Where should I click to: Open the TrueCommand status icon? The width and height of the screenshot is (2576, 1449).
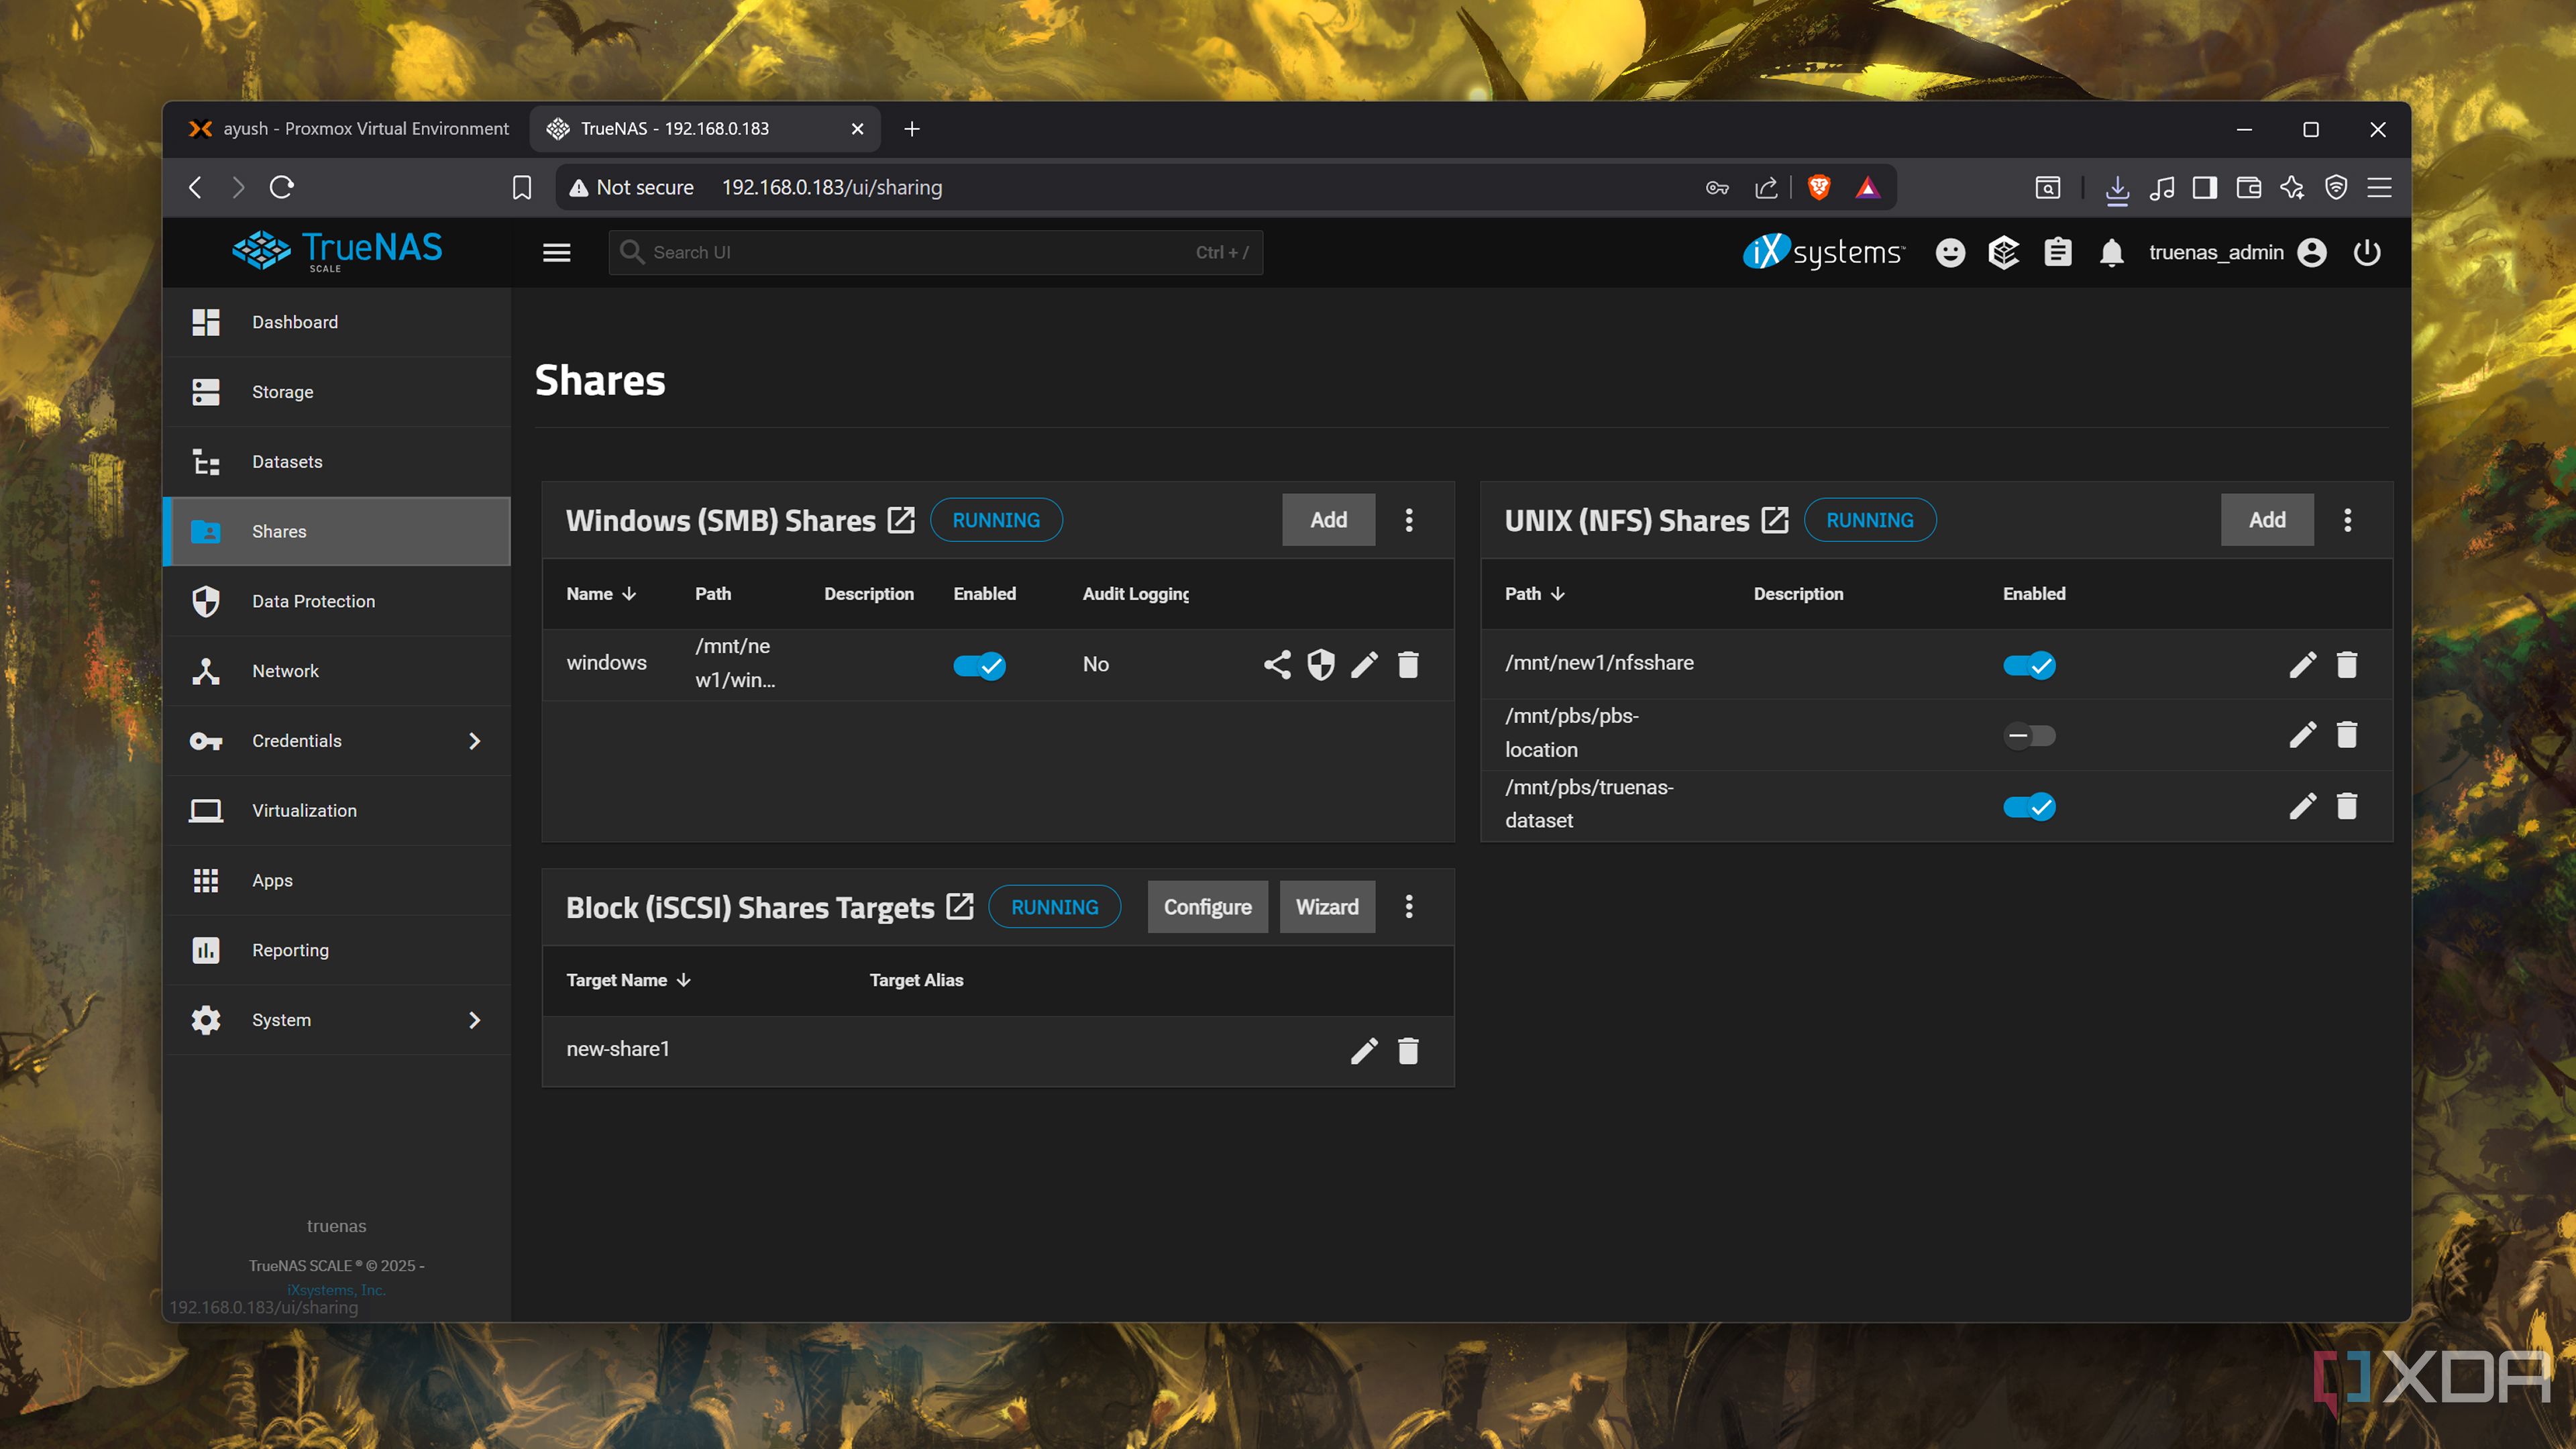[x=2004, y=252]
